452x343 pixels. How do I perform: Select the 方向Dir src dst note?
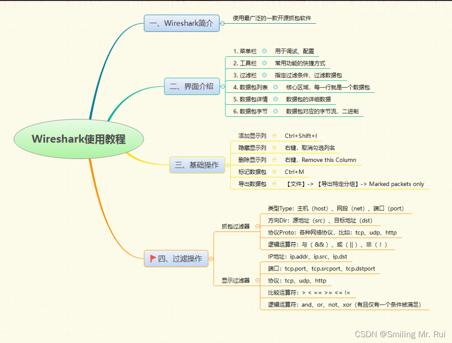pos(320,220)
